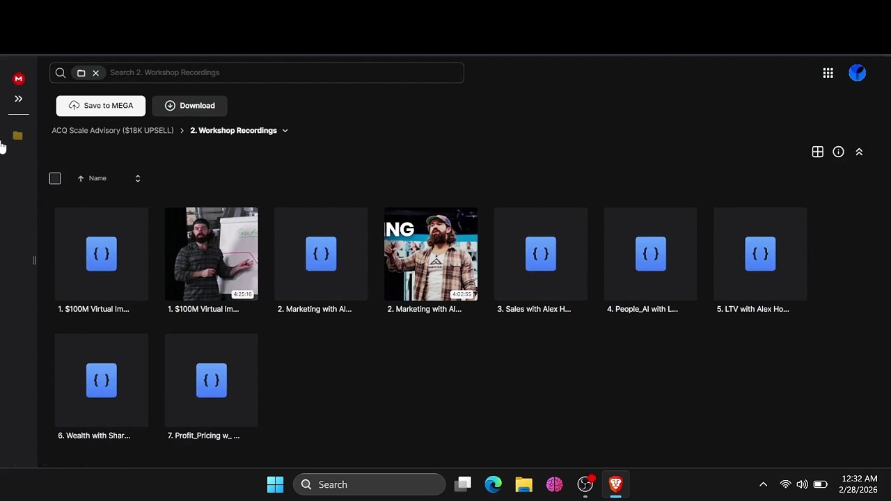
Task: Go to ACQ Scale Advisory ($18K UPSELL) breadcrumb
Action: (113, 131)
